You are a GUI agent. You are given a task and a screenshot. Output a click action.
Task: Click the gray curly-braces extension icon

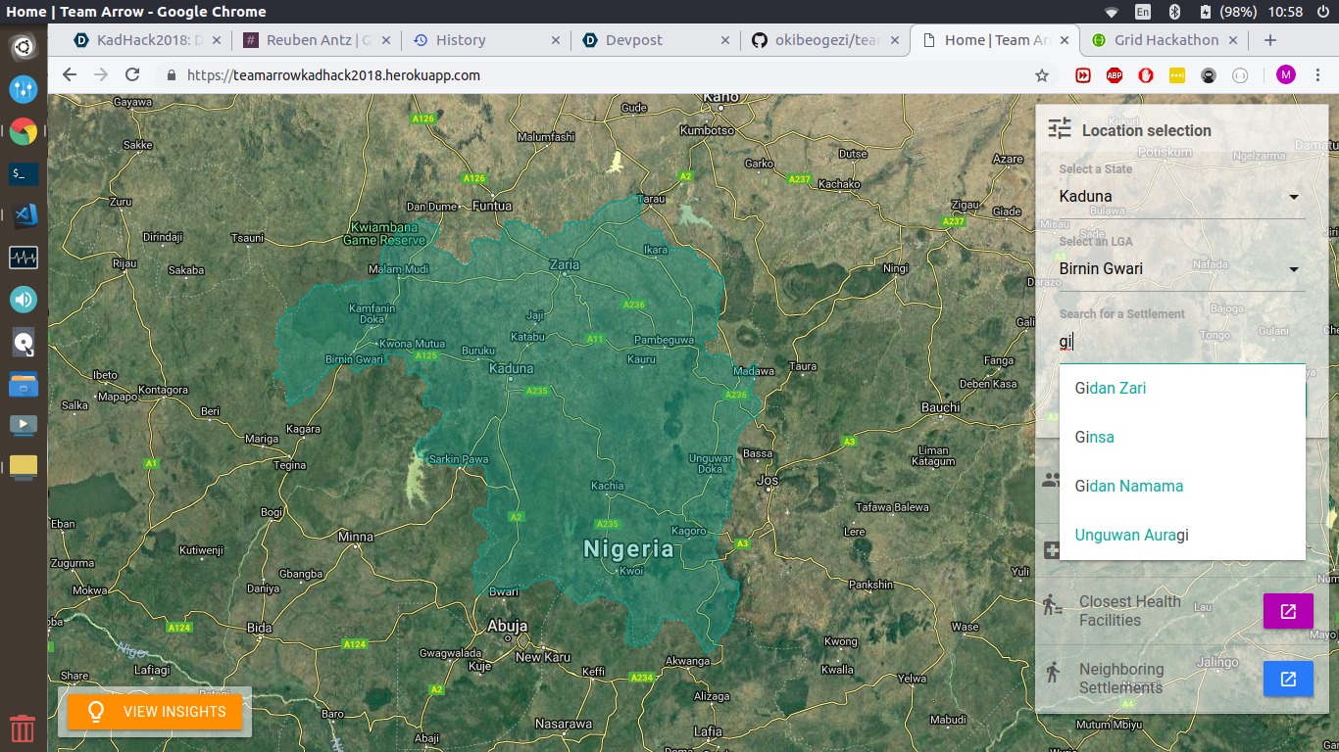[1240, 75]
